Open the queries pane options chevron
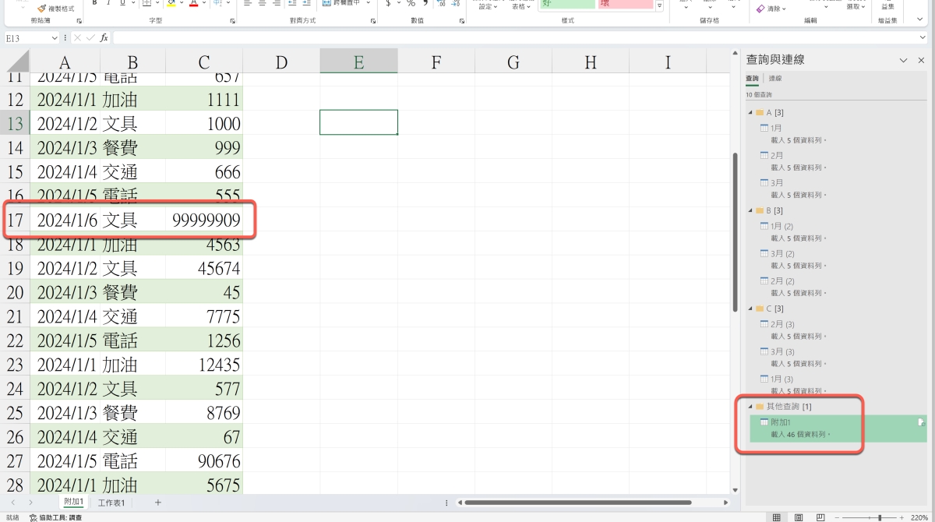Screen dimensions: 935x522 point(903,60)
